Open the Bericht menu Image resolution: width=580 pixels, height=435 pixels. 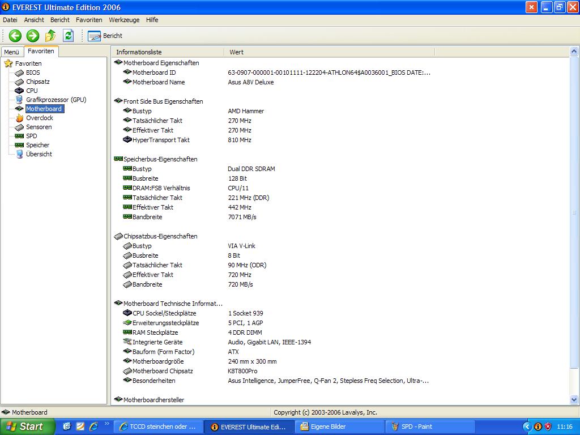click(x=60, y=20)
